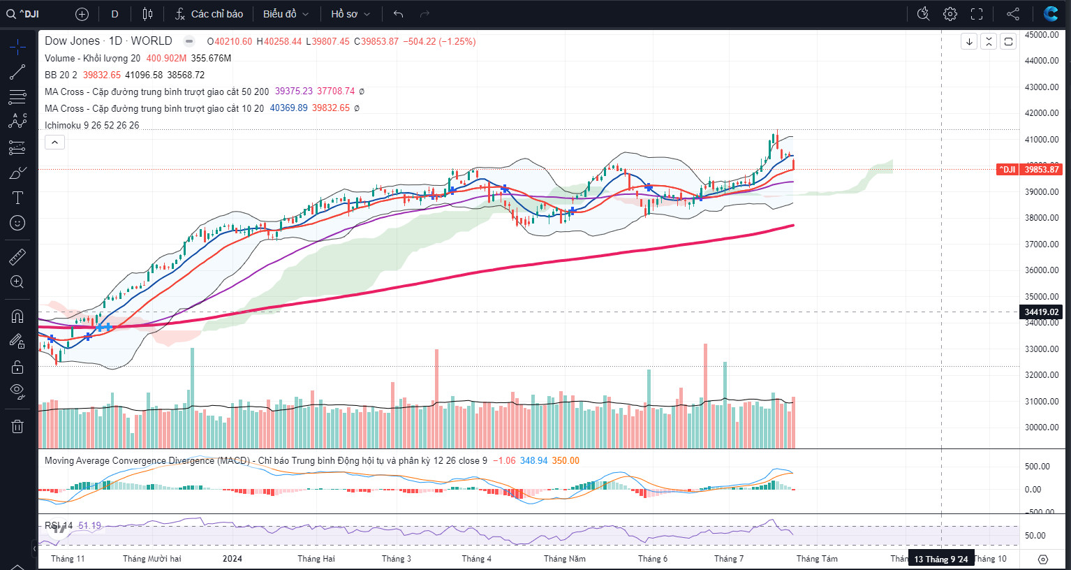Open Các chỉ báo indicators dialog
This screenshot has height=570, width=1071.
point(209,14)
